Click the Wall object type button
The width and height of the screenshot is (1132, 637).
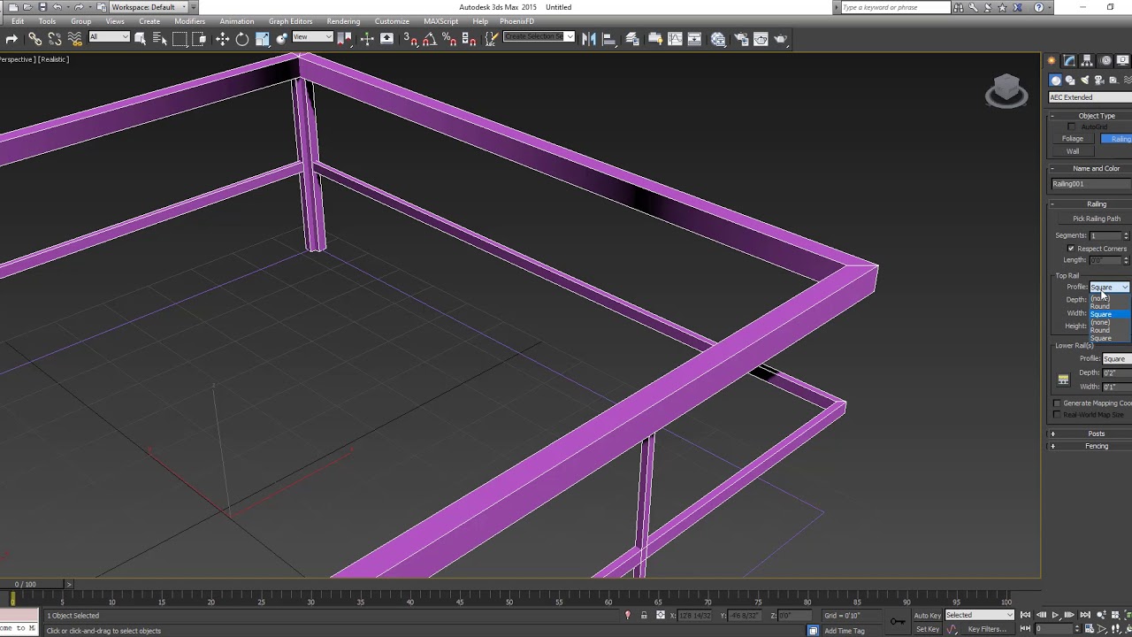(x=1073, y=151)
